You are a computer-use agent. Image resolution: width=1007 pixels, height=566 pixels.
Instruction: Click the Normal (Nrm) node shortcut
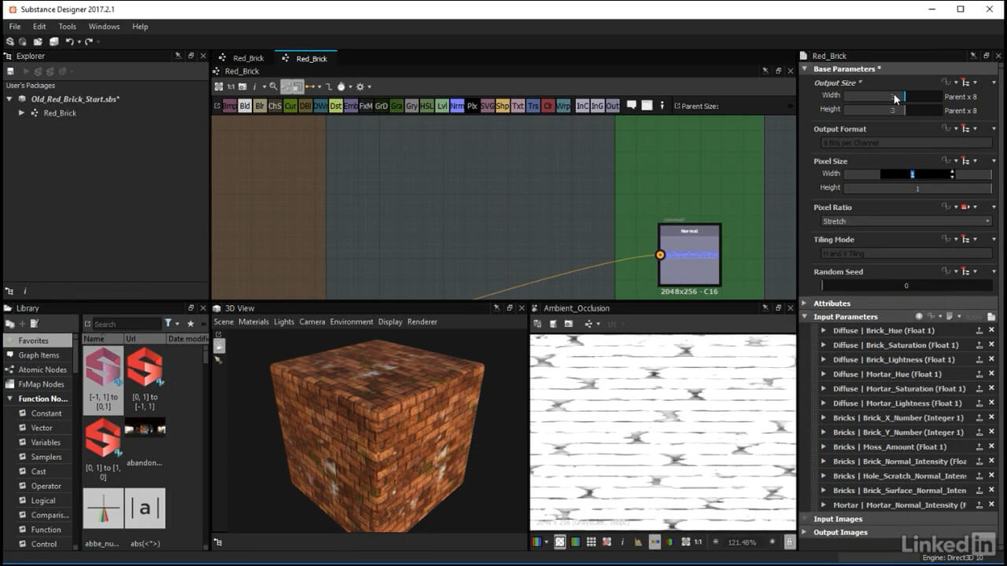pos(456,106)
